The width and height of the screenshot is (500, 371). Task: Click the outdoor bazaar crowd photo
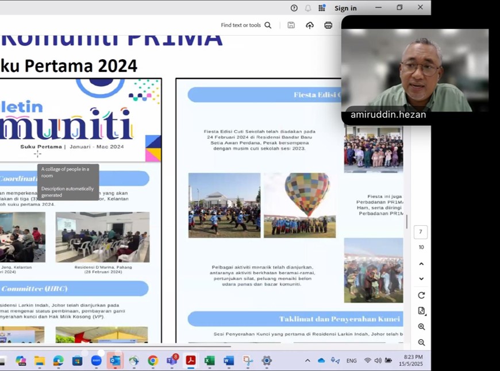tap(374, 270)
